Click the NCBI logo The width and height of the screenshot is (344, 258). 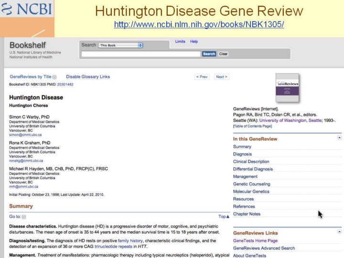tap(27, 9)
